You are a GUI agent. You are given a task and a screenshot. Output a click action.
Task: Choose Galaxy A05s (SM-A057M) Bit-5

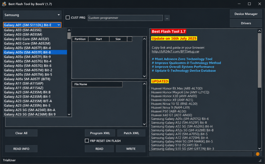click(x=35, y=74)
